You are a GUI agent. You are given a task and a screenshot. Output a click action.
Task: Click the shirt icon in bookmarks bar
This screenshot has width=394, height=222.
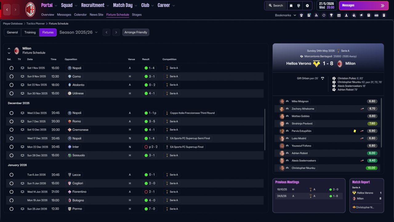301,15
